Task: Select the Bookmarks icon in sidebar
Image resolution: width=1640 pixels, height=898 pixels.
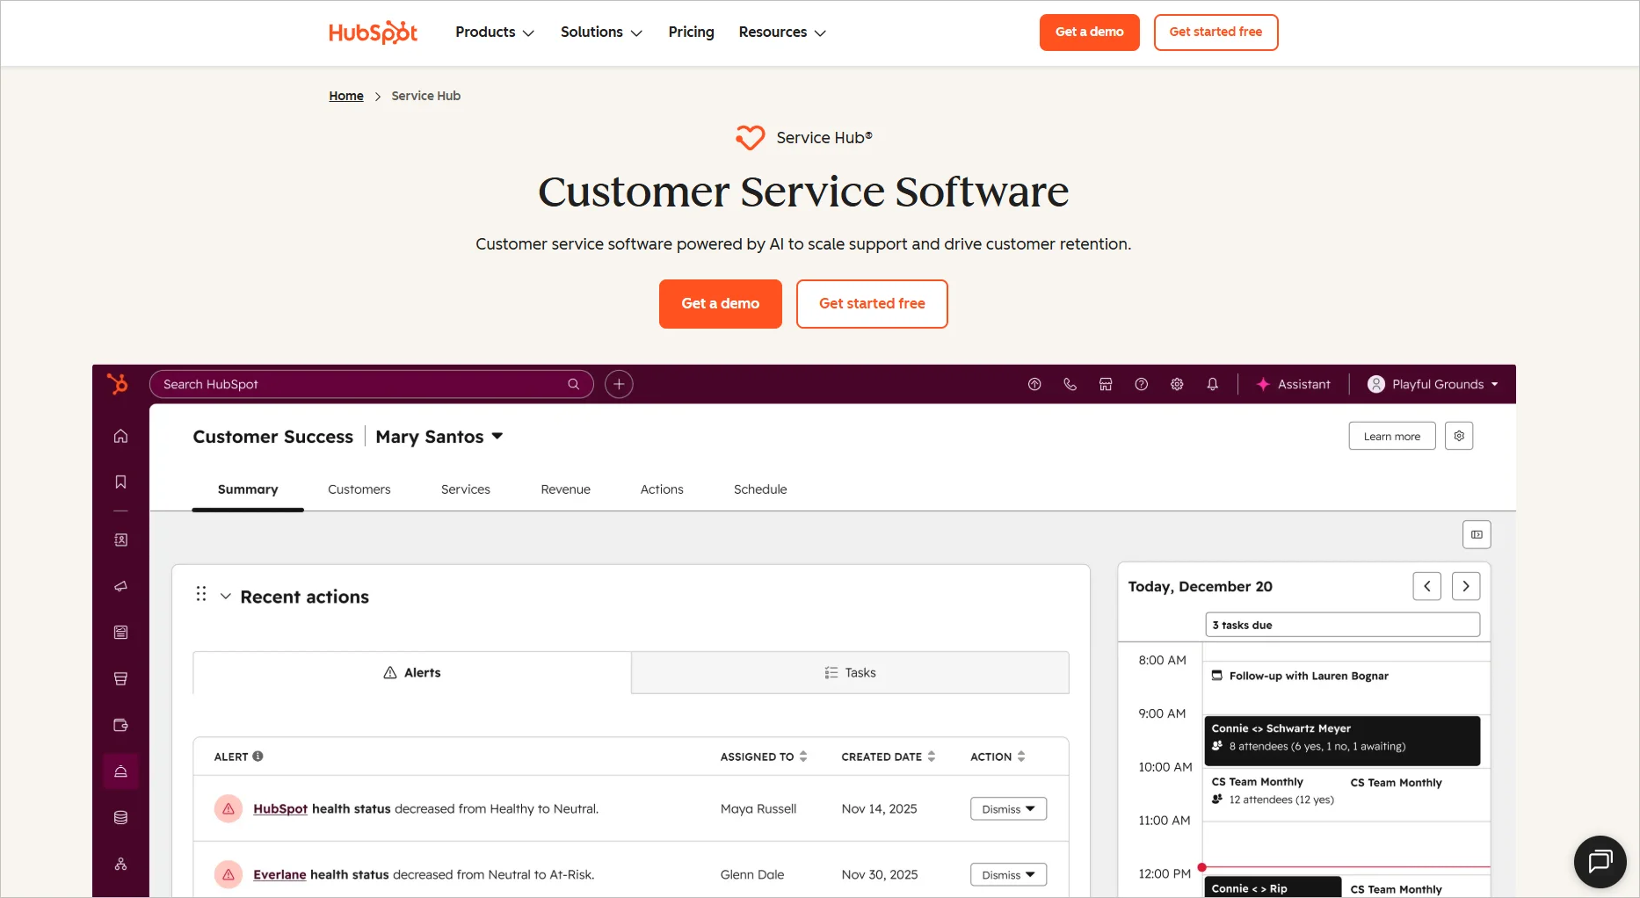Action: point(120,482)
